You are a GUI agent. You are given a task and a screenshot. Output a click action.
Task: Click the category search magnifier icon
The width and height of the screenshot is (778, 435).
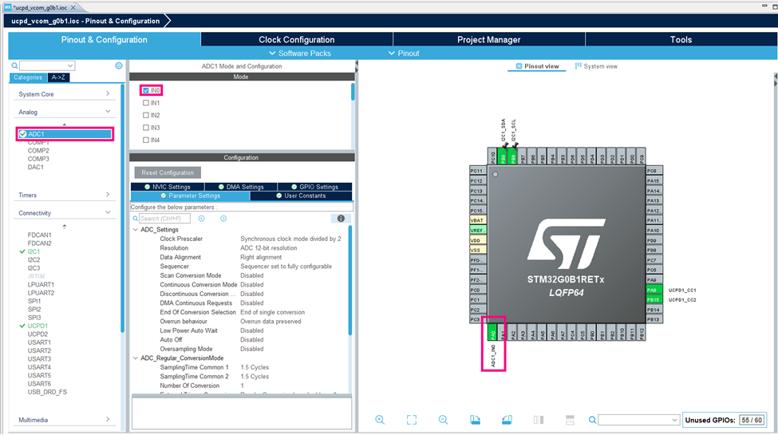coord(14,65)
